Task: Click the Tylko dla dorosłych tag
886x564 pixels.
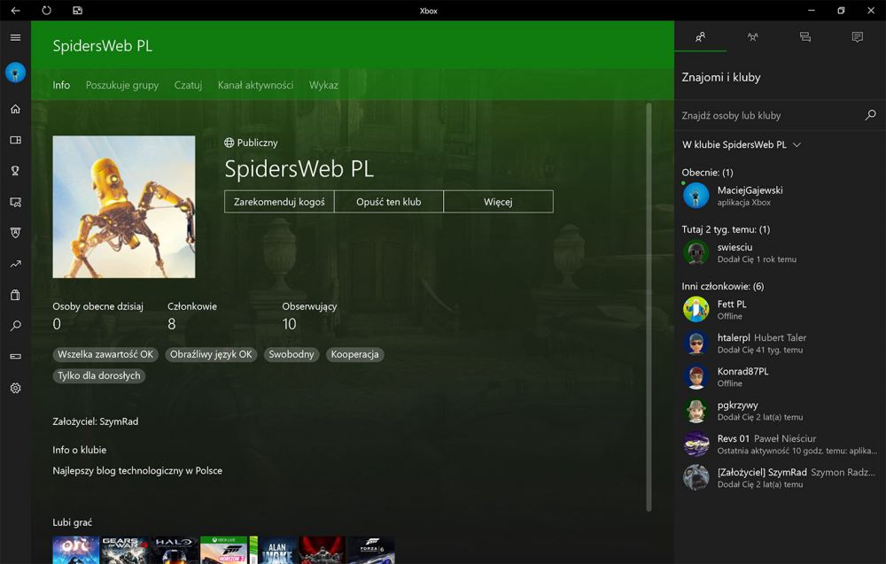Action: coord(99,376)
